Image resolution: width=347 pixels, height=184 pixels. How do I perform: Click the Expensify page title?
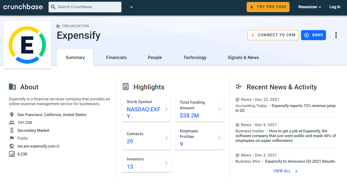point(79,36)
